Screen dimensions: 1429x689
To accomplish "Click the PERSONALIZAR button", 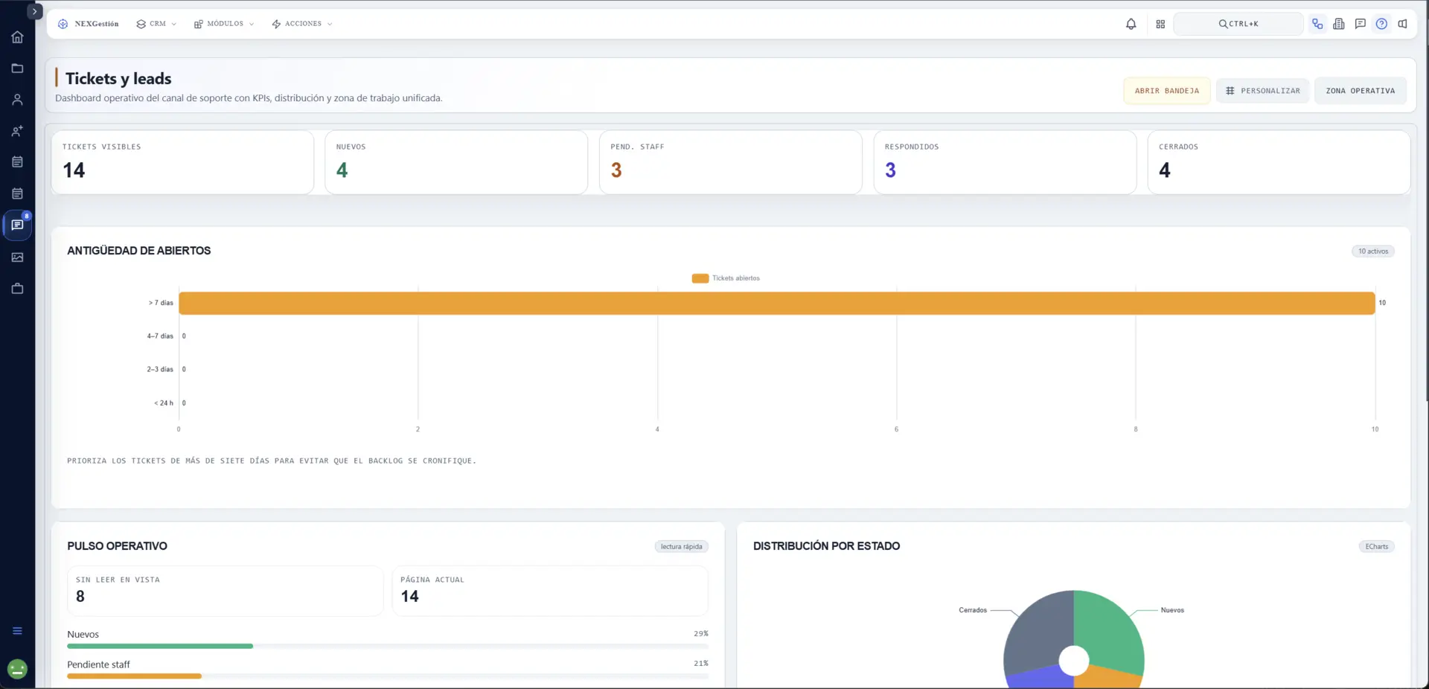I will pyautogui.click(x=1262, y=91).
